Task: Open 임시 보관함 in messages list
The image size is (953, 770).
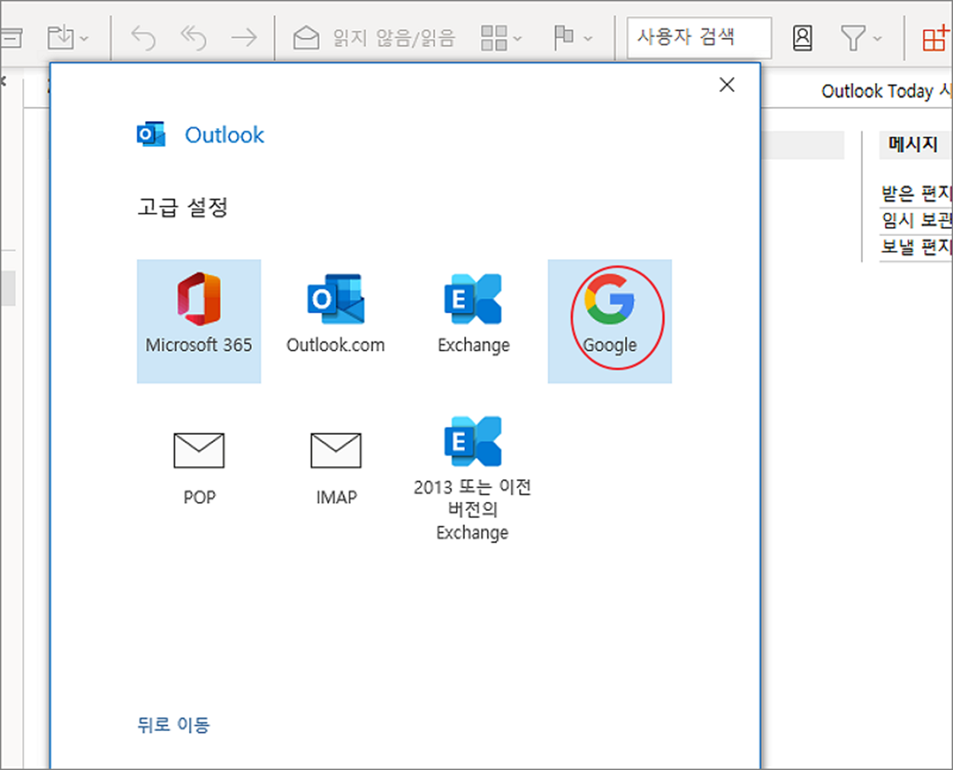Action: (x=916, y=219)
